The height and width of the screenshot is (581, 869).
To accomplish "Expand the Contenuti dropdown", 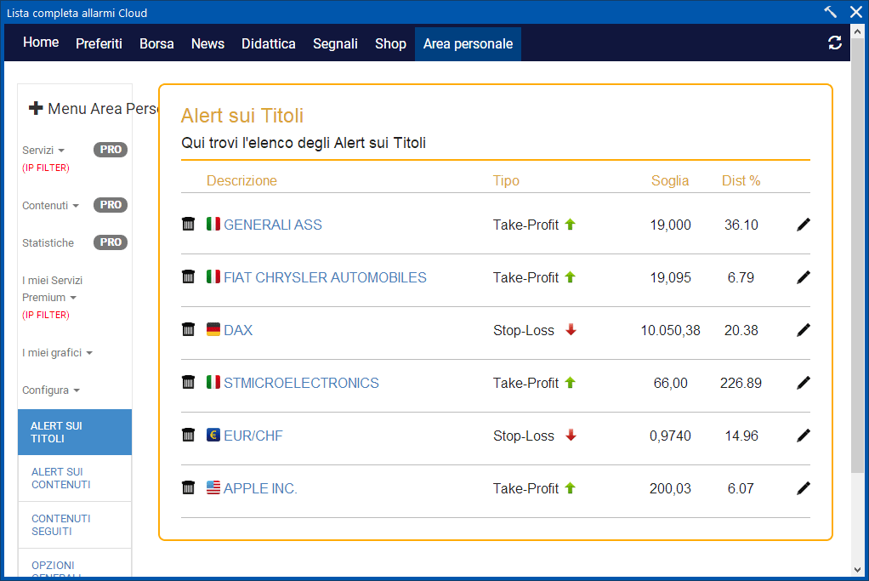I will [50, 206].
